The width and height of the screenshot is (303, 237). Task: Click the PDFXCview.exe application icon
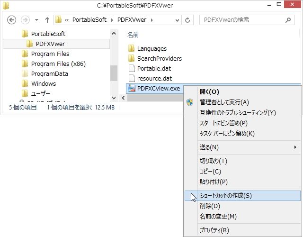point(132,88)
